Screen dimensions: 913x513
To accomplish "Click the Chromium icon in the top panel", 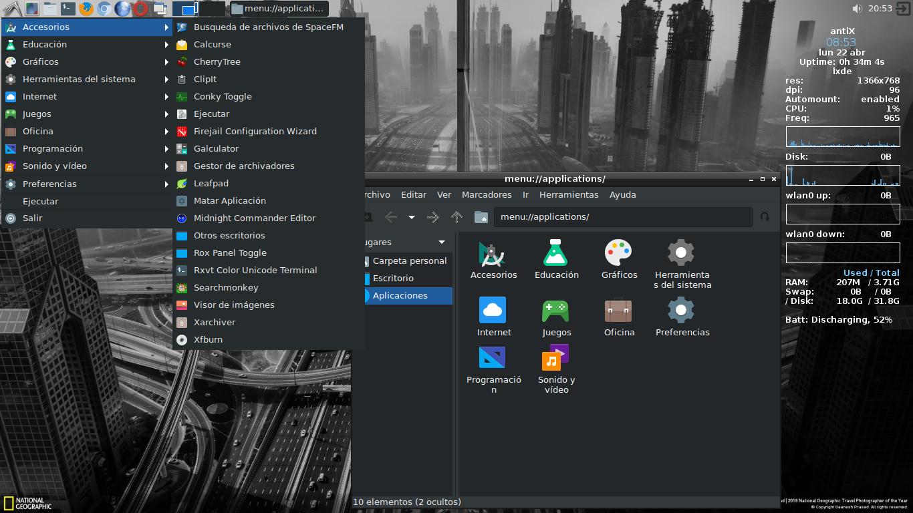I will [x=104, y=9].
